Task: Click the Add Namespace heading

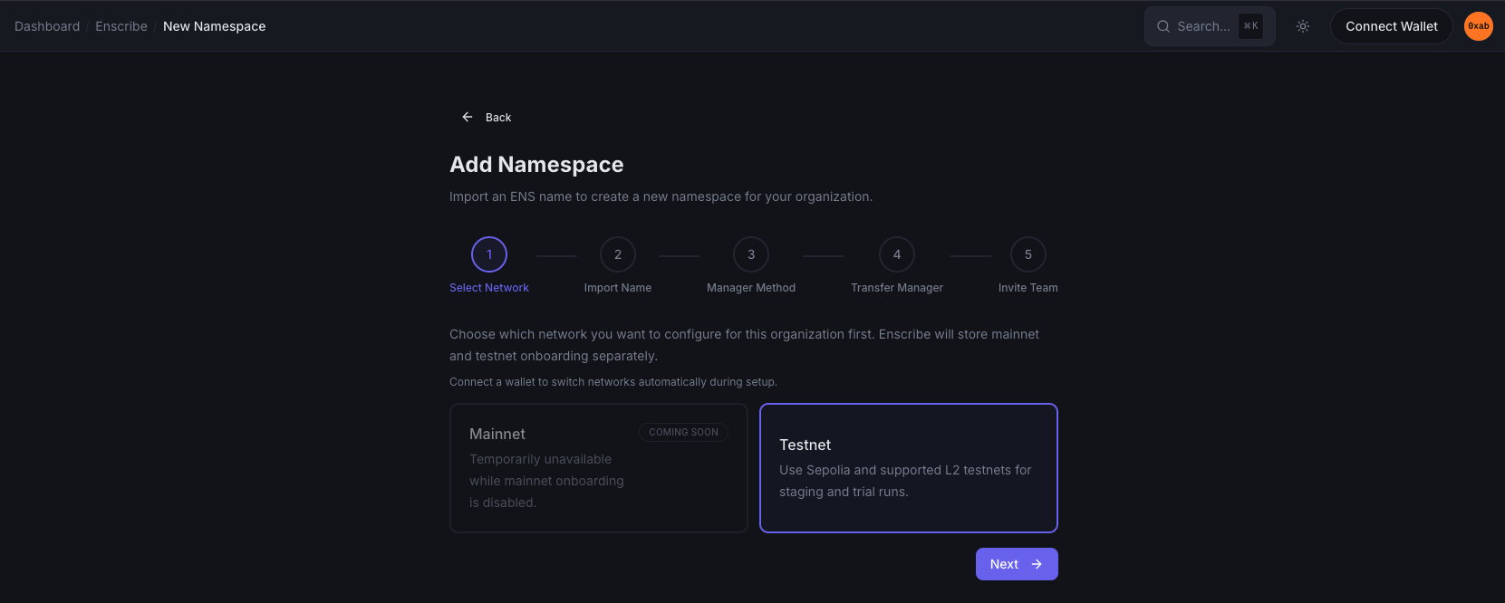Action: 536,165
